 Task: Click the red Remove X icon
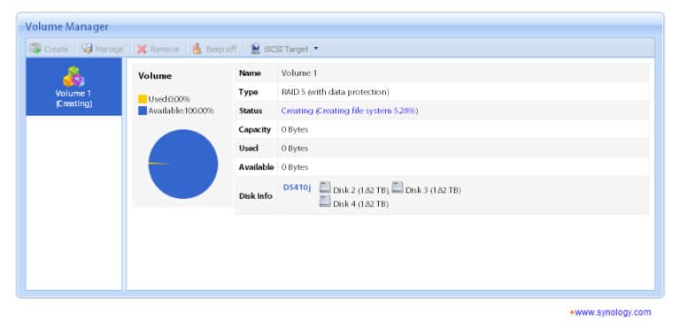142,49
